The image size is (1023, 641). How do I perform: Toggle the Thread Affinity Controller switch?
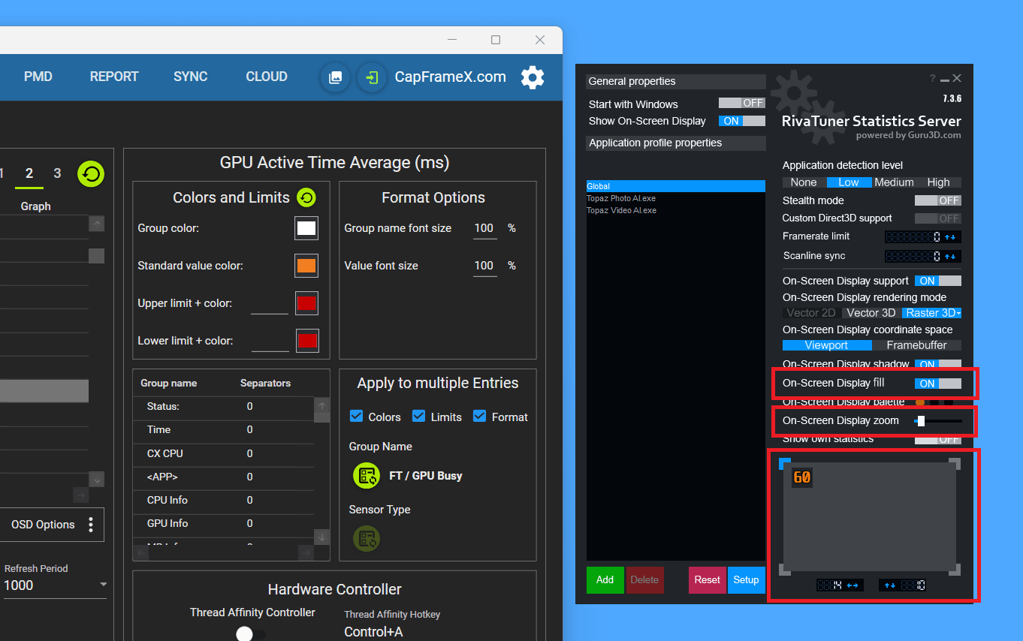tap(249, 634)
